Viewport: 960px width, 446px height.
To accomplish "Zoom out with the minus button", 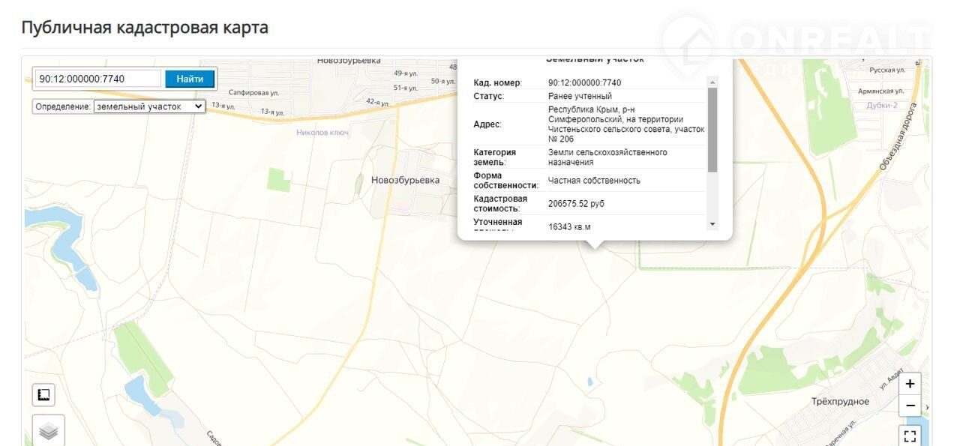I will 910,406.
